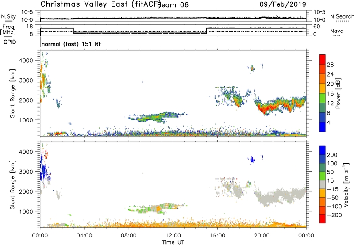Click the '200' value on Velocity color bar
This screenshot has height=245, width=354.
[x=332, y=155]
